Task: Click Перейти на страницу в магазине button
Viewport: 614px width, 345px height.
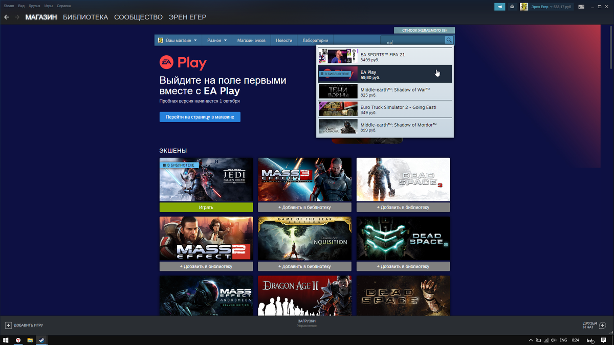Action: (200, 117)
